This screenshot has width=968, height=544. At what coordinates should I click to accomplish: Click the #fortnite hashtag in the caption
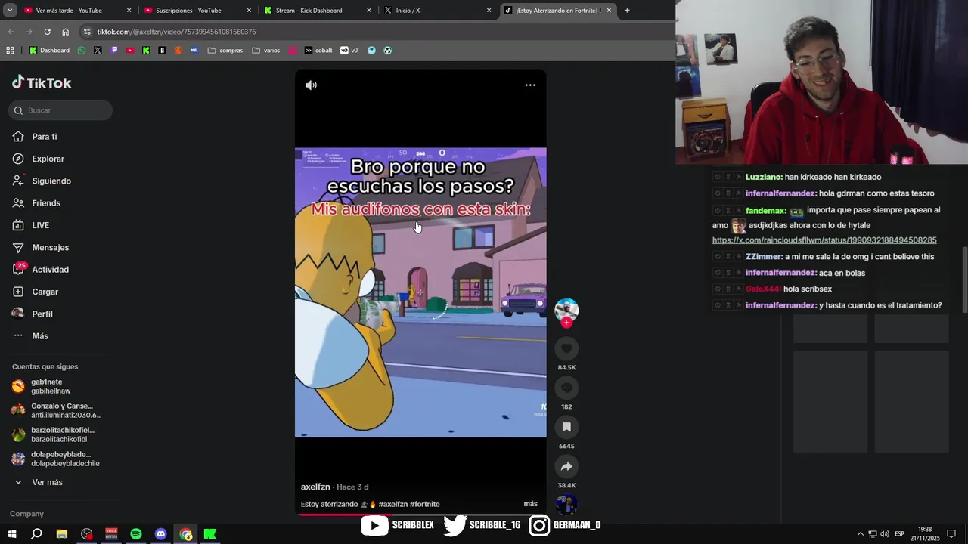click(x=424, y=504)
